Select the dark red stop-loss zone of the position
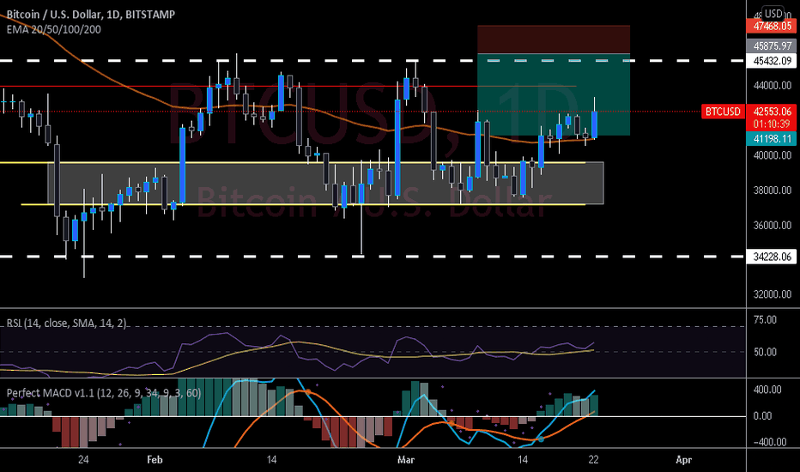The height and width of the screenshot is (472, 800). tap(554, 39)
